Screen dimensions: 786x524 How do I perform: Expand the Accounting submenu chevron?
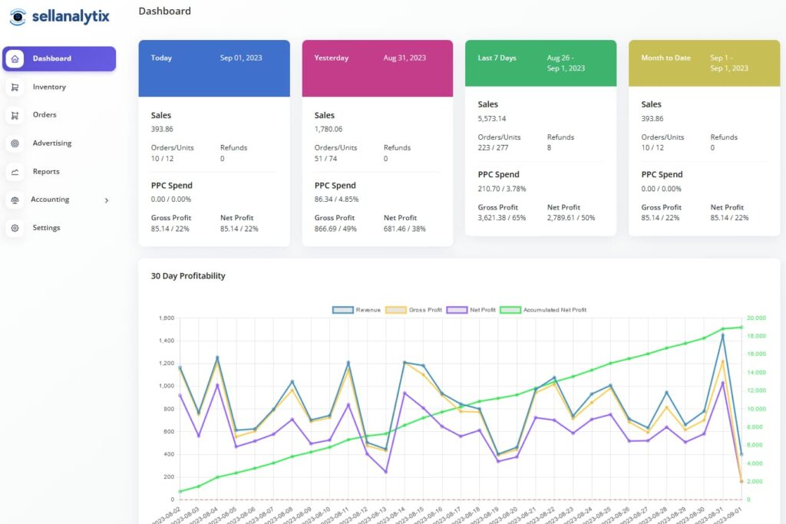point(106,200)
